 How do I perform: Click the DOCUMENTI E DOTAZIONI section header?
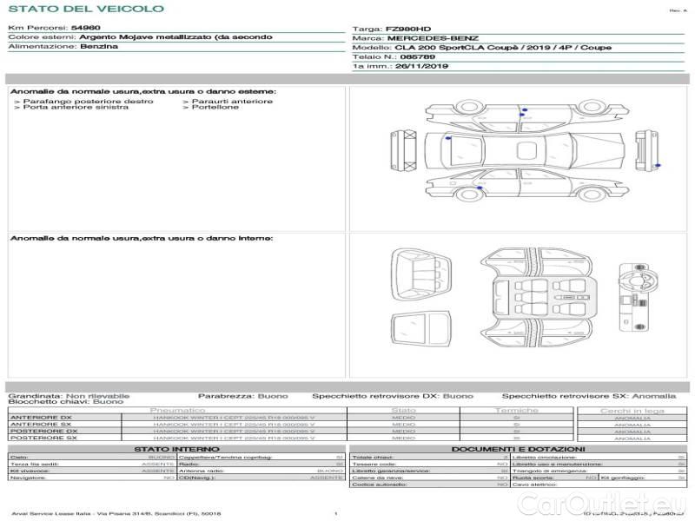click(x=517, y=448)
